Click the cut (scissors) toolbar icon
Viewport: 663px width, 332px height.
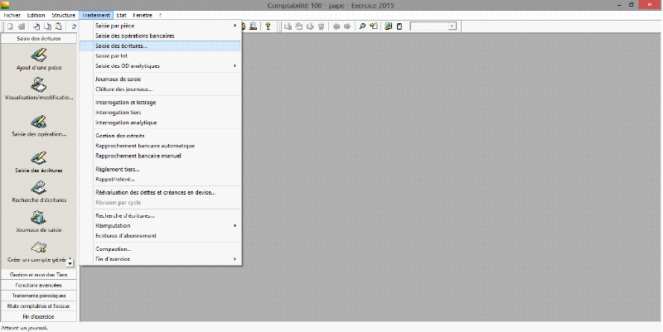tap(36, 26)
